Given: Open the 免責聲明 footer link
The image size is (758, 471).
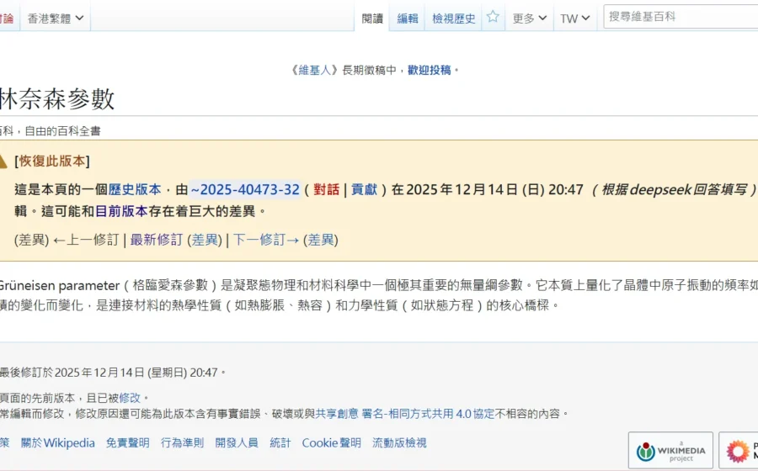Looking at the screenshot, I should [128, 442].
